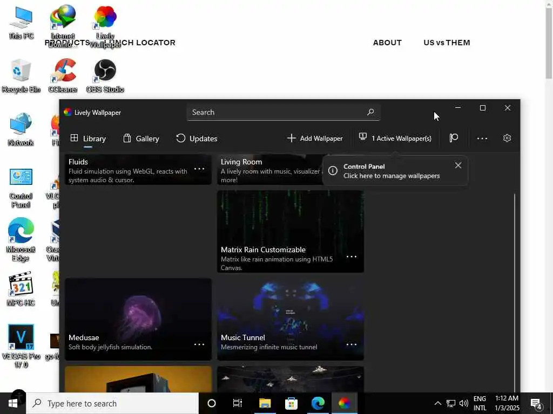Close the Control Panel tip popup

[x=458, y=165]
